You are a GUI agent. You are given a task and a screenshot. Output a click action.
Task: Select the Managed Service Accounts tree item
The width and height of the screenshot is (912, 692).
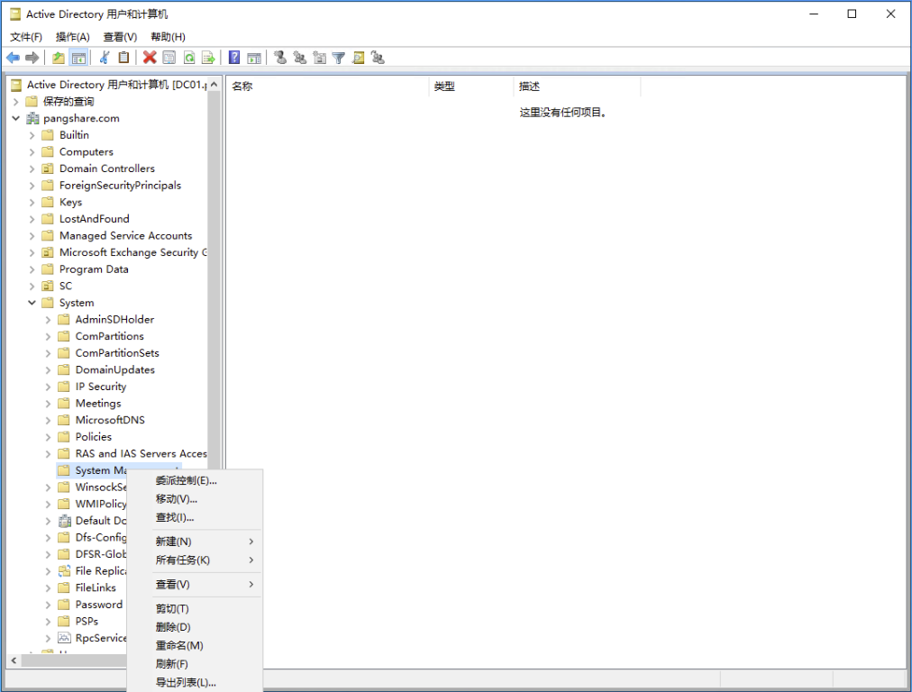point(125,235)
